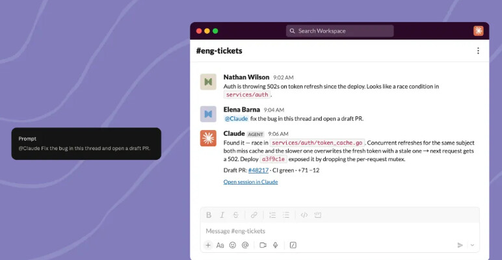Open the slash shortcuts menu
The width and height of the screenshot is (502, 260).
pyautogui.click(x=293, y=245)
